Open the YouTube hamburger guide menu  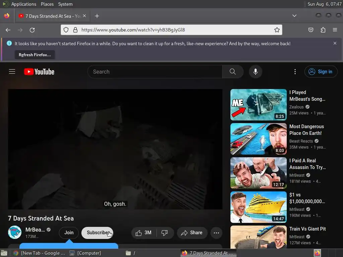[x=12, y=72]
